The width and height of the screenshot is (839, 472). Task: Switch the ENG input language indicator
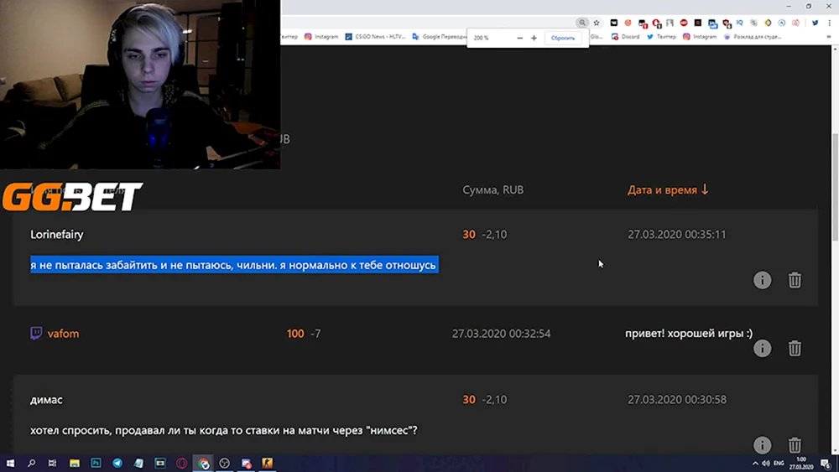(x=779, y=464)
